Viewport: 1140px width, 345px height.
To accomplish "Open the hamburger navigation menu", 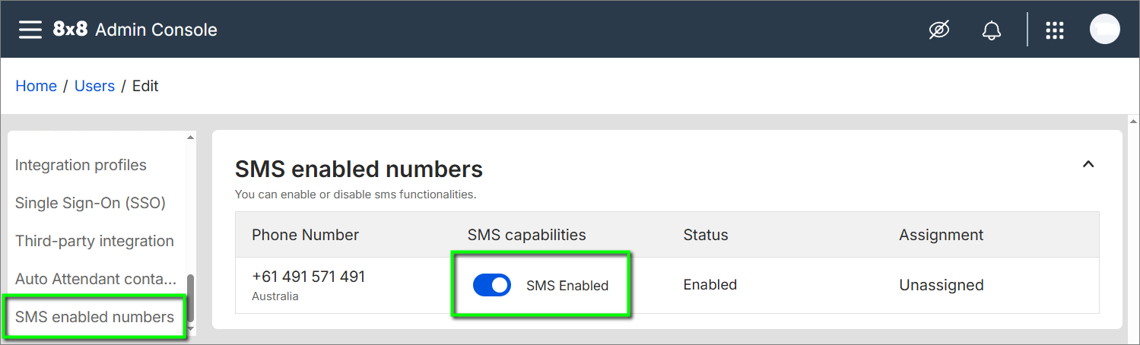I will (x=30, y=30).
